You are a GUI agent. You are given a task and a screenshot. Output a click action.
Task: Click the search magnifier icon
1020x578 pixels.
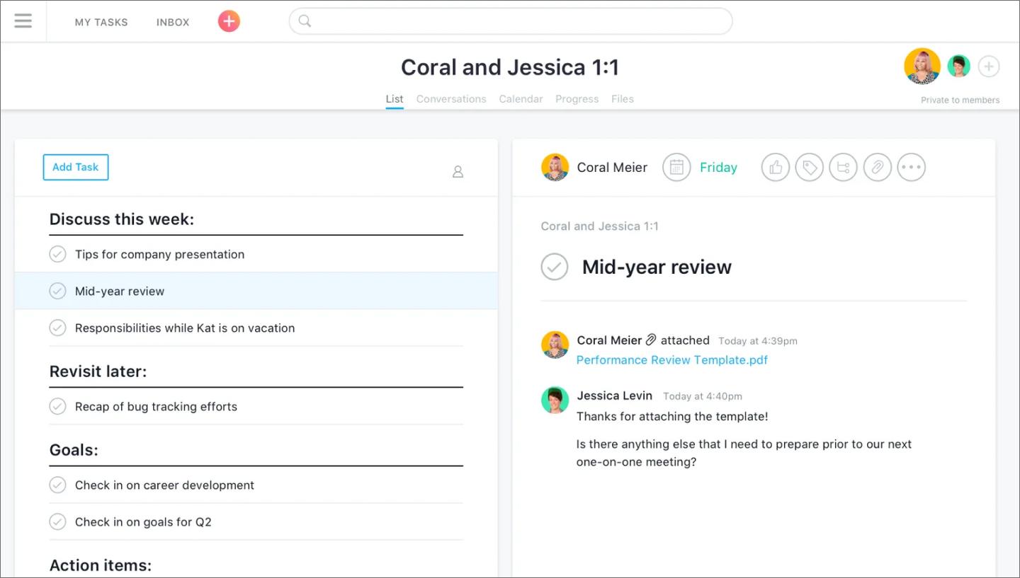coord(305,21)
